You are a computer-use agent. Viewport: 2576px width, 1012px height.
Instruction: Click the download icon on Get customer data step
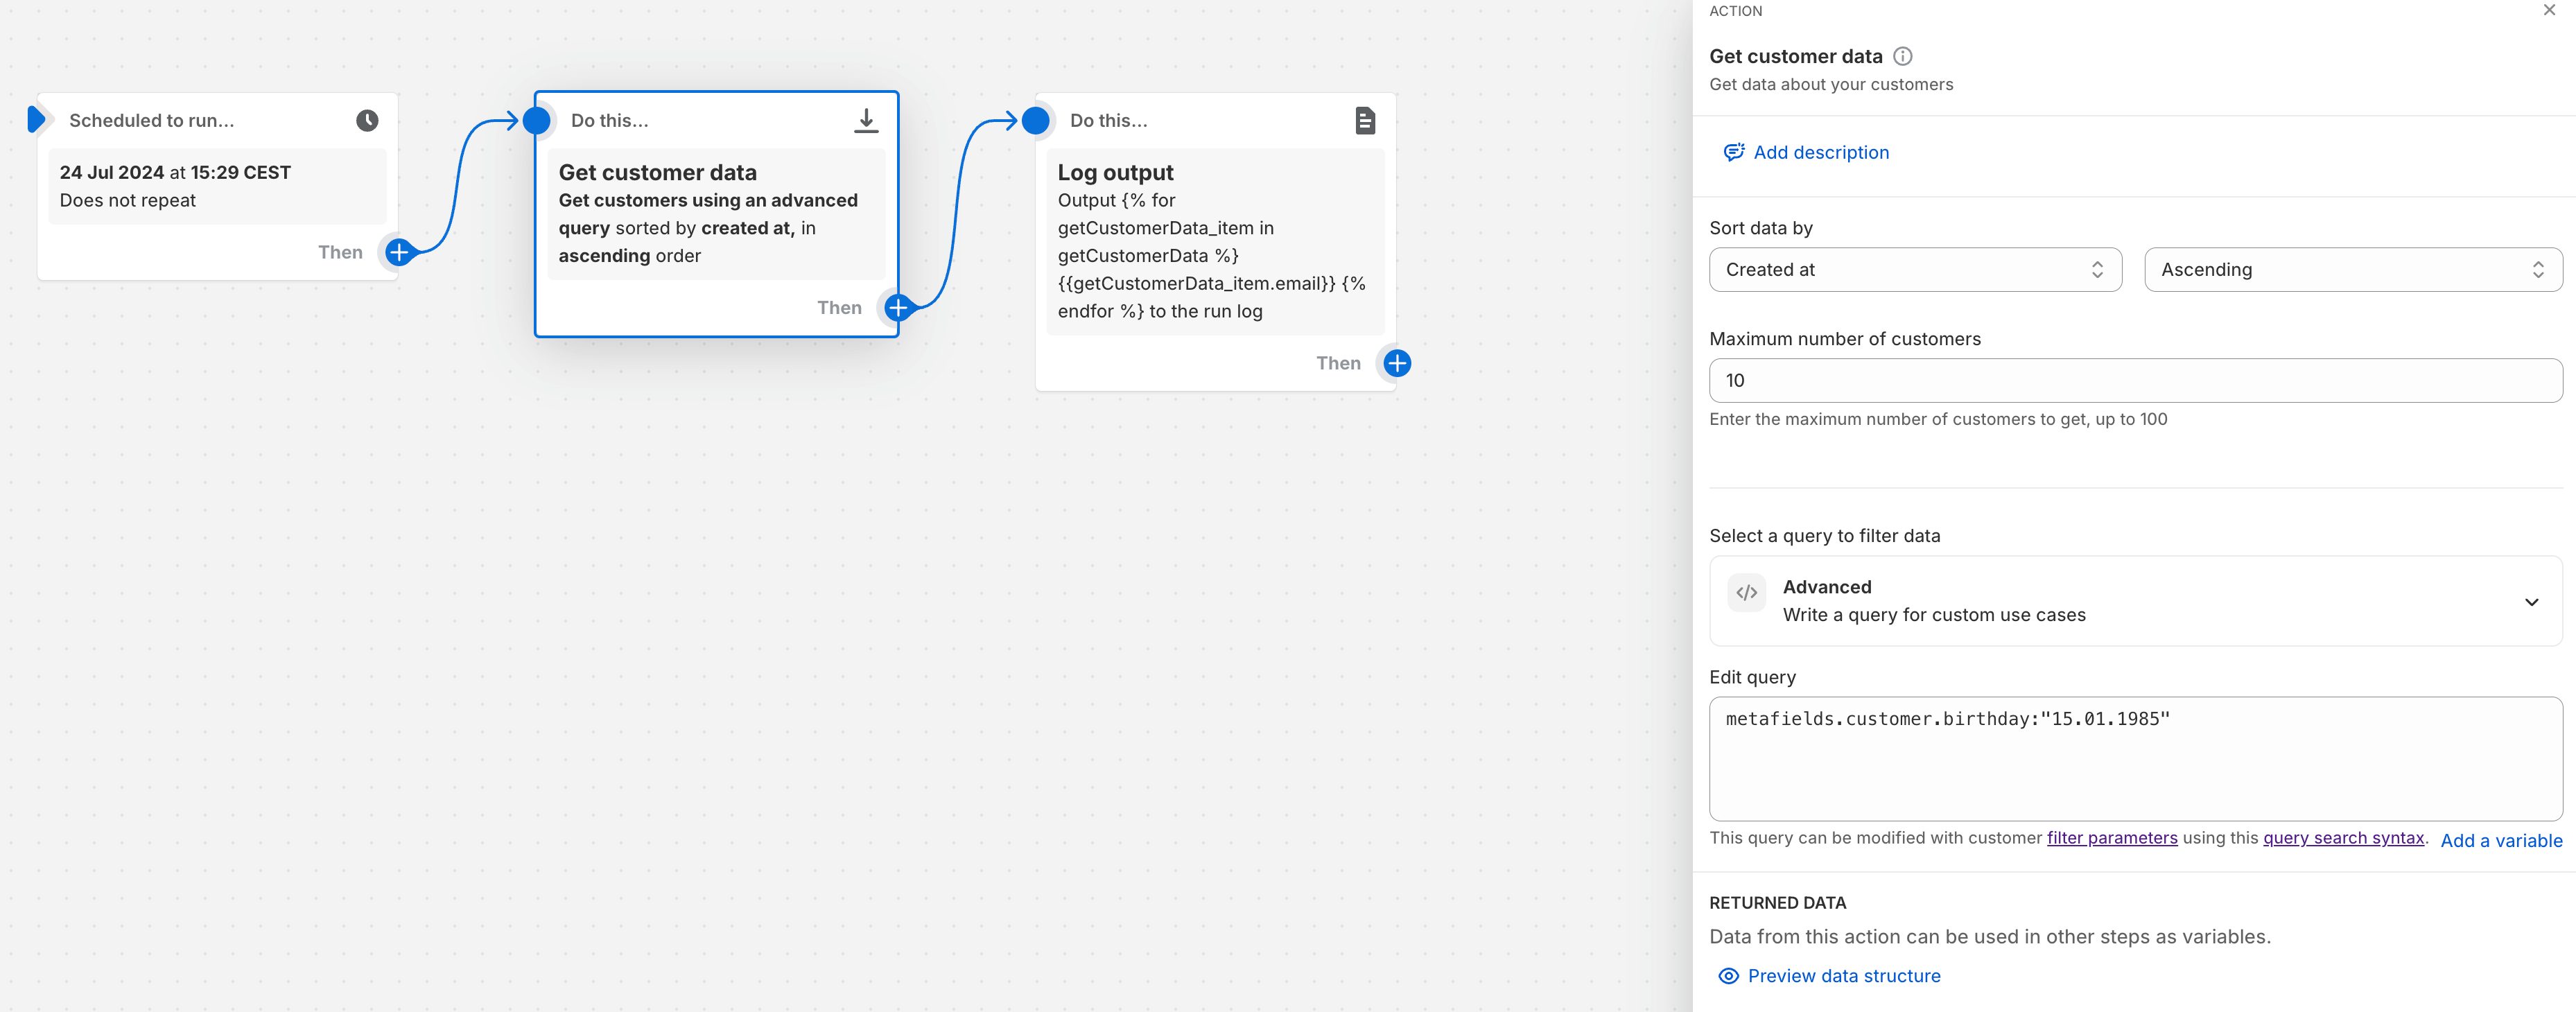(x=866, y=121)
